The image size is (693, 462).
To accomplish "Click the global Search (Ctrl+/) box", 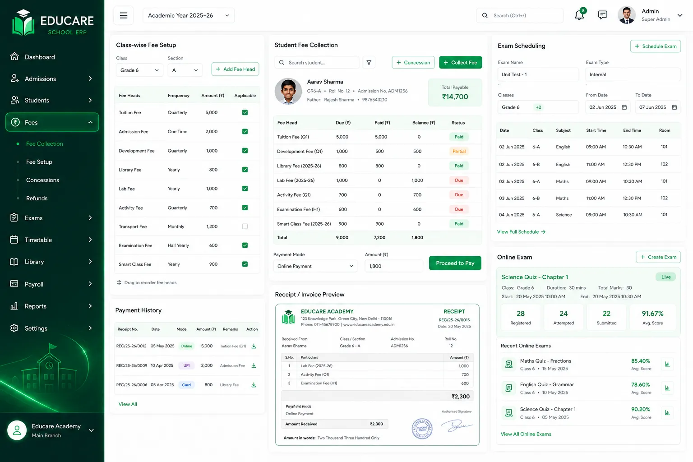I will (520, 15).
